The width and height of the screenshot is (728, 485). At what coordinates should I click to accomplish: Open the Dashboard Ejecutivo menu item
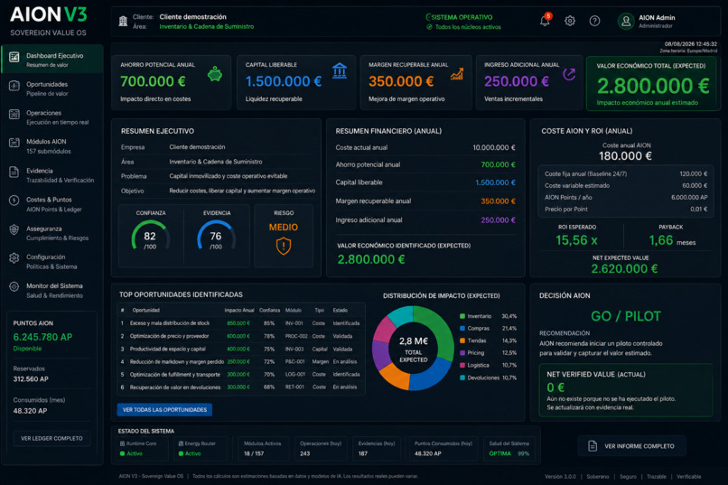pos(52,60)
